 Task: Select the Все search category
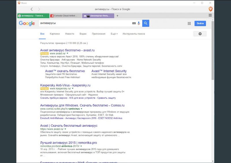pos(42,34)
